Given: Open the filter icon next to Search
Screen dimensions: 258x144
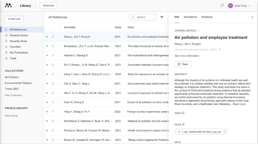Looking at the screenshot, I should pyautogui.click(x=162, y=17).
